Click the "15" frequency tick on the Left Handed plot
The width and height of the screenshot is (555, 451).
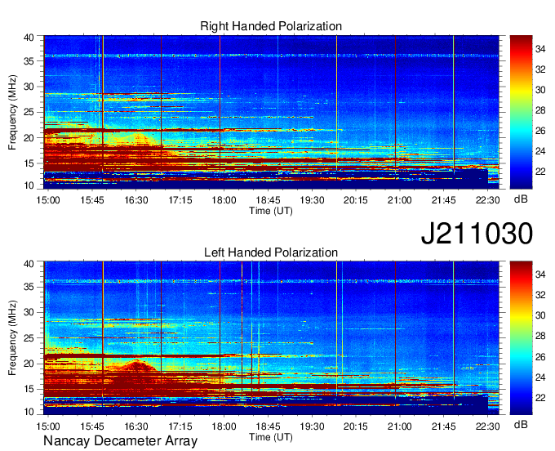coord(29,389)
